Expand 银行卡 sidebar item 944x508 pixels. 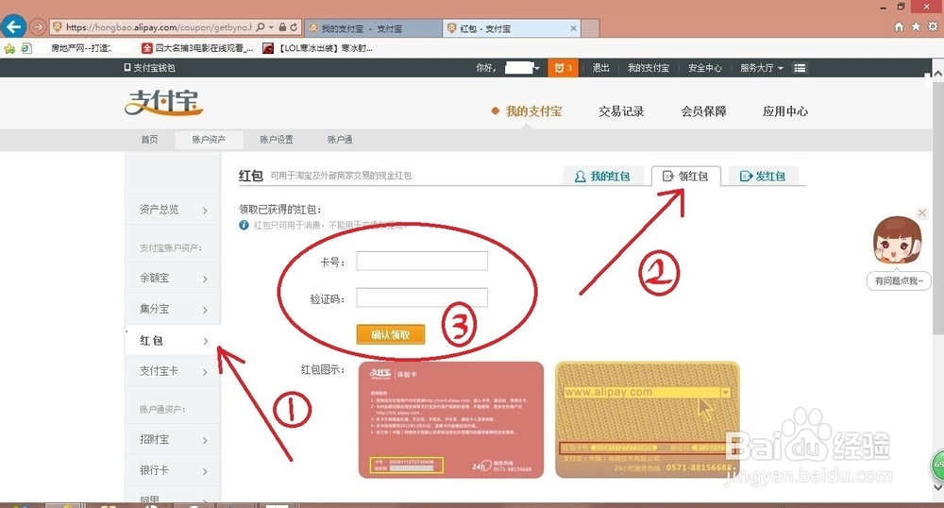pos(172,470)
